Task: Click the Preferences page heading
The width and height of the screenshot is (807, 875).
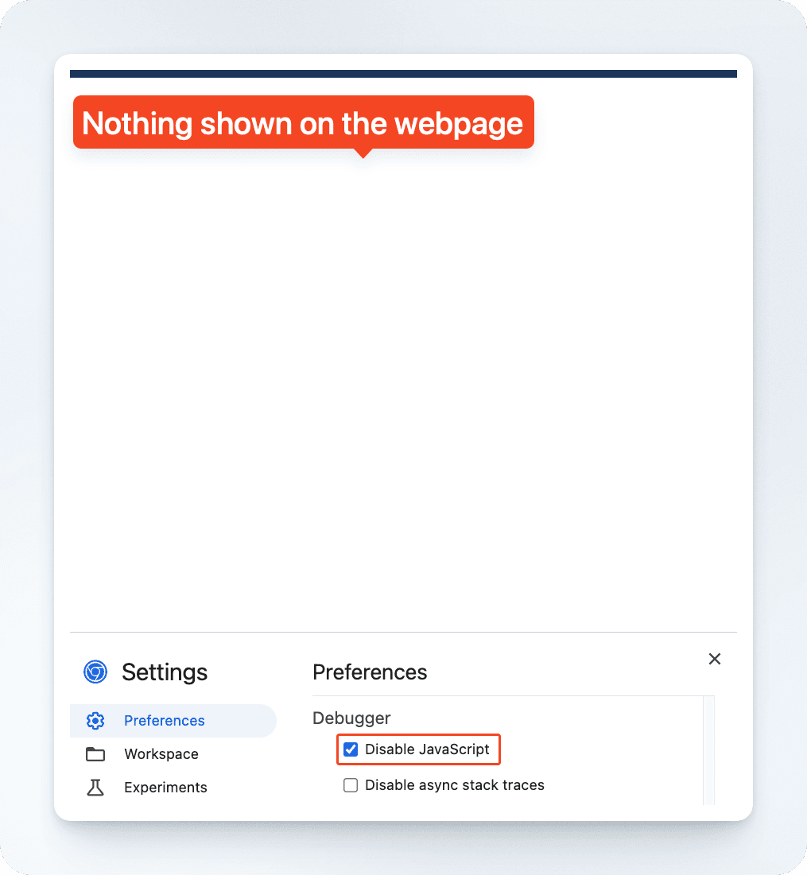Action: 370,672
